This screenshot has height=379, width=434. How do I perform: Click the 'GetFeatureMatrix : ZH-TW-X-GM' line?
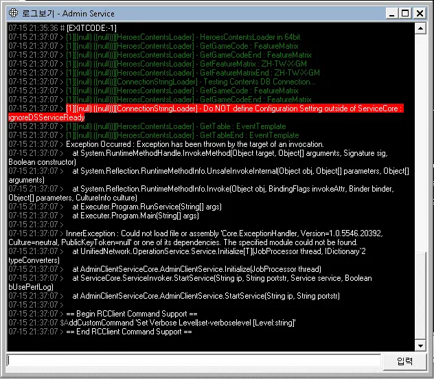157,64
